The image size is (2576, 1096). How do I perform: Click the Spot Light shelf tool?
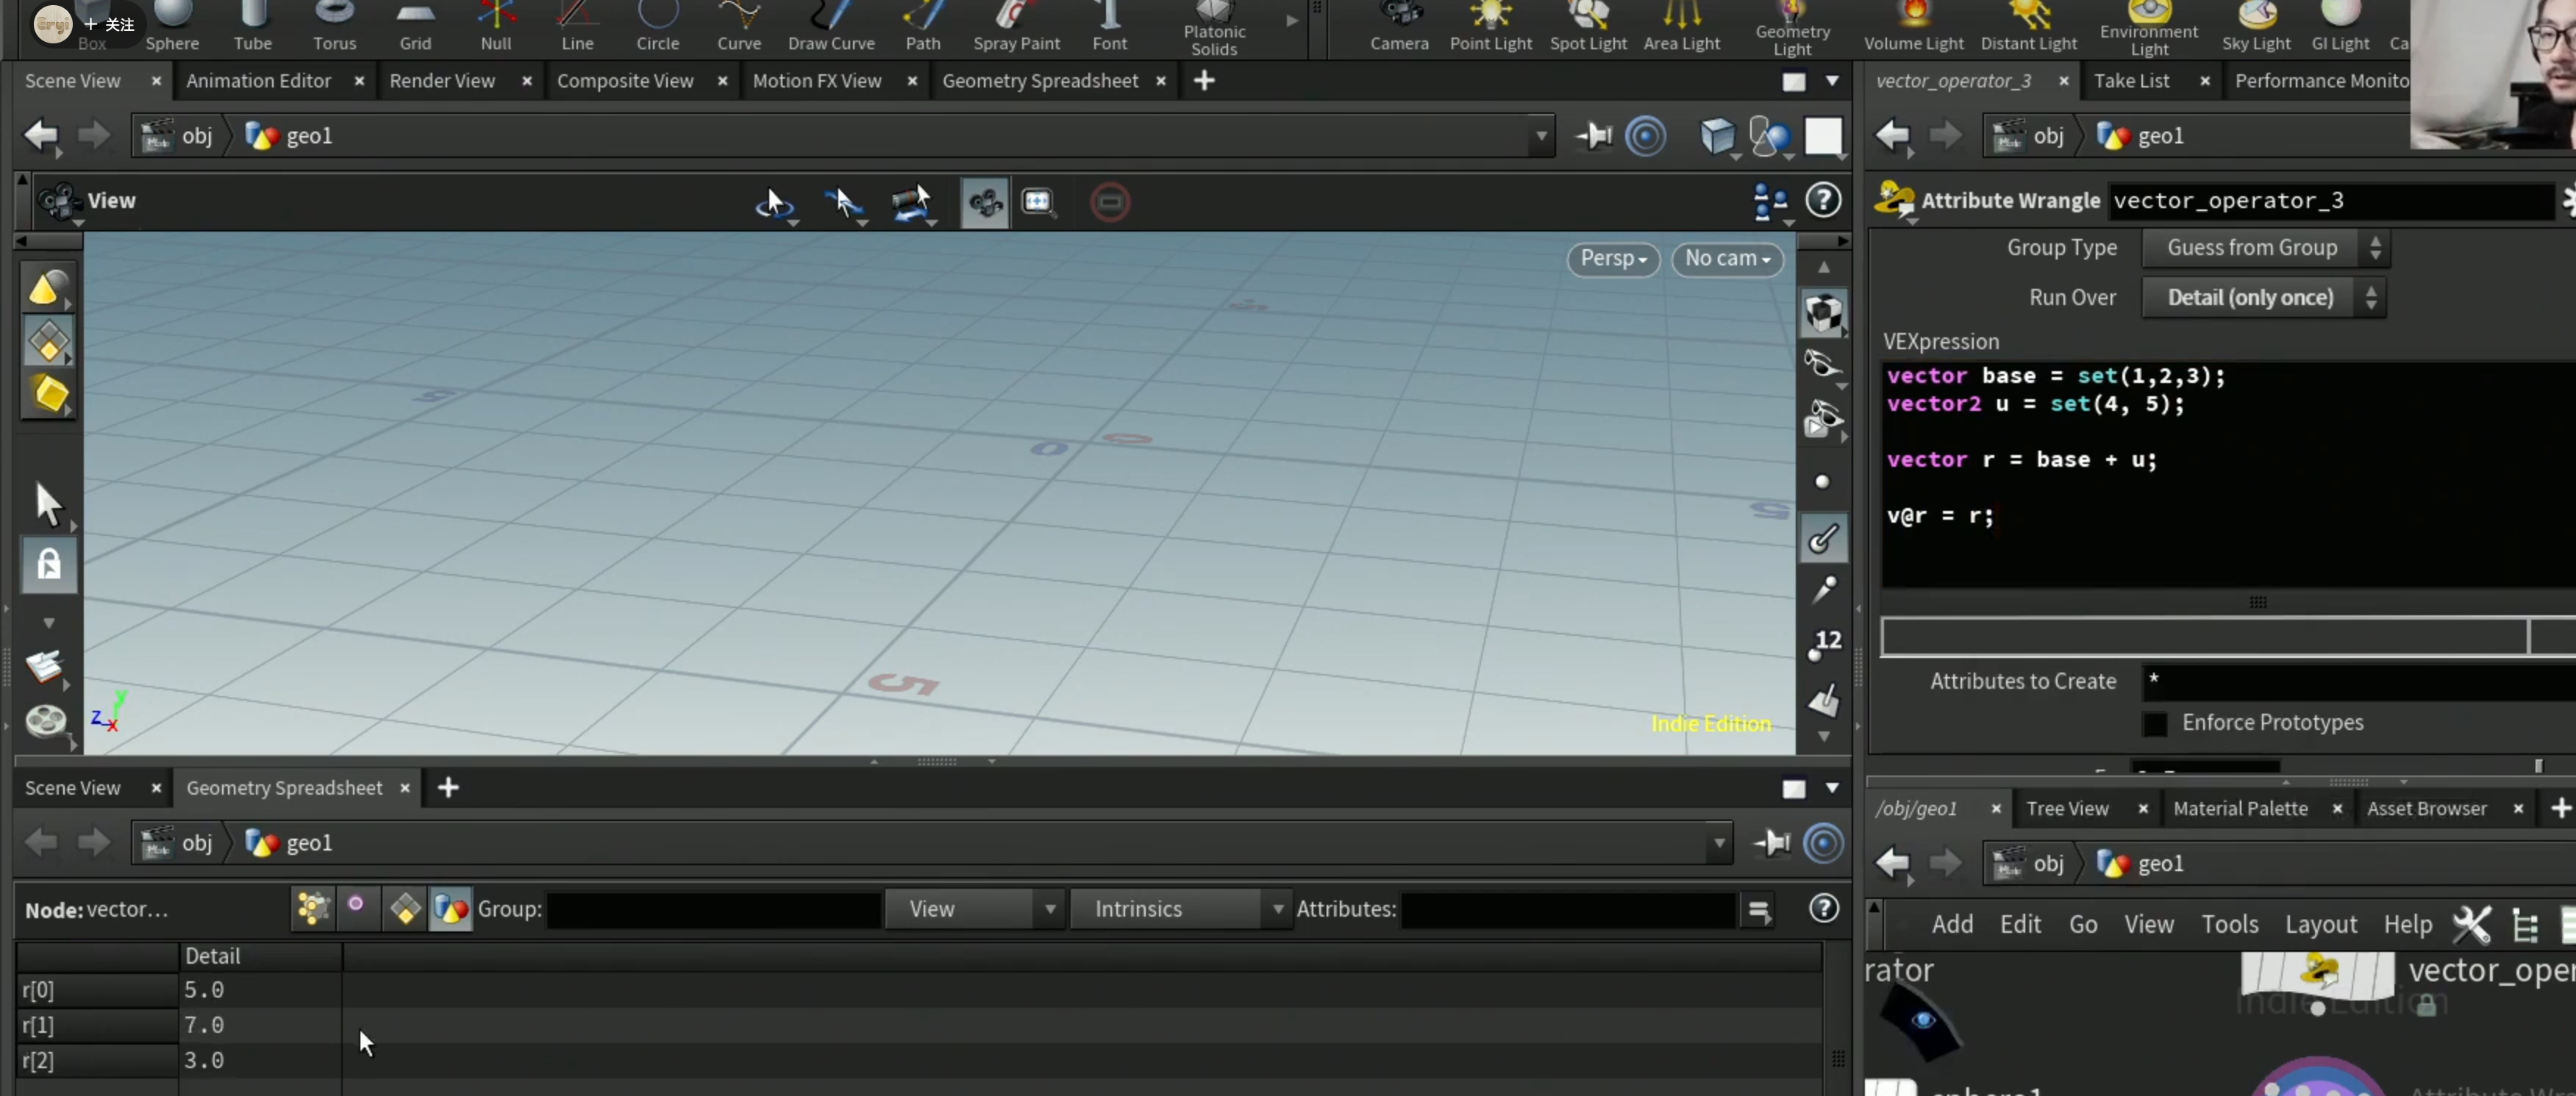coord(1587,27)
